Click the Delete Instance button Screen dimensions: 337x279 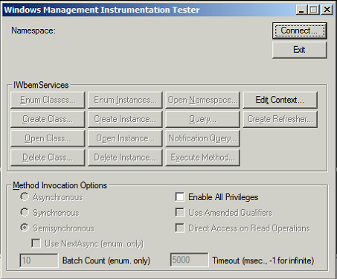tap(125, 158)
